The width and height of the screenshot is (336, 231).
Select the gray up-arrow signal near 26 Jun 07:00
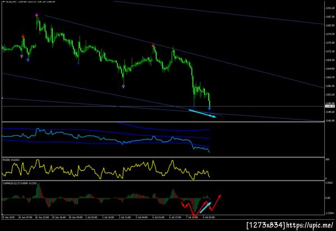click(x=21, y=57)
